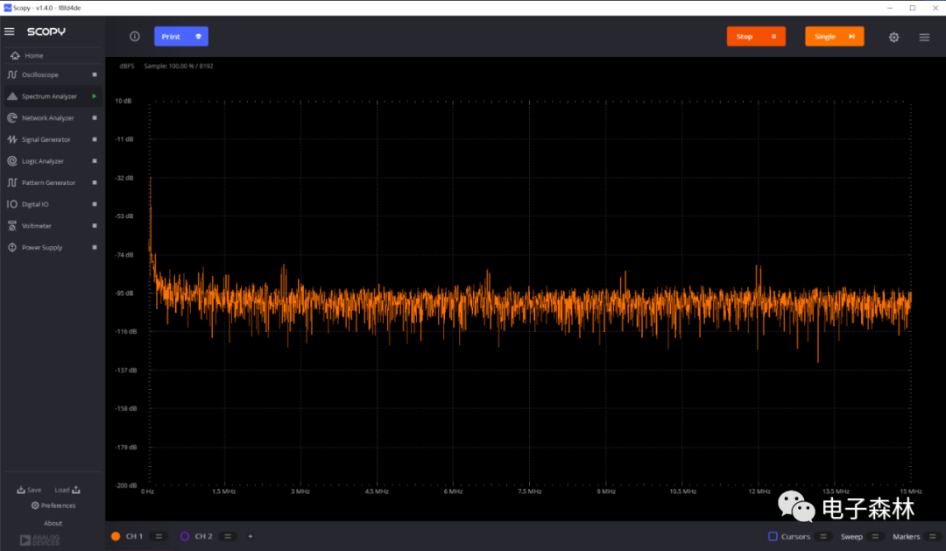Expand the Print button dropdown arrow
Image resolution: width=946 pixels, height=551 pixels.
(199, 37)
